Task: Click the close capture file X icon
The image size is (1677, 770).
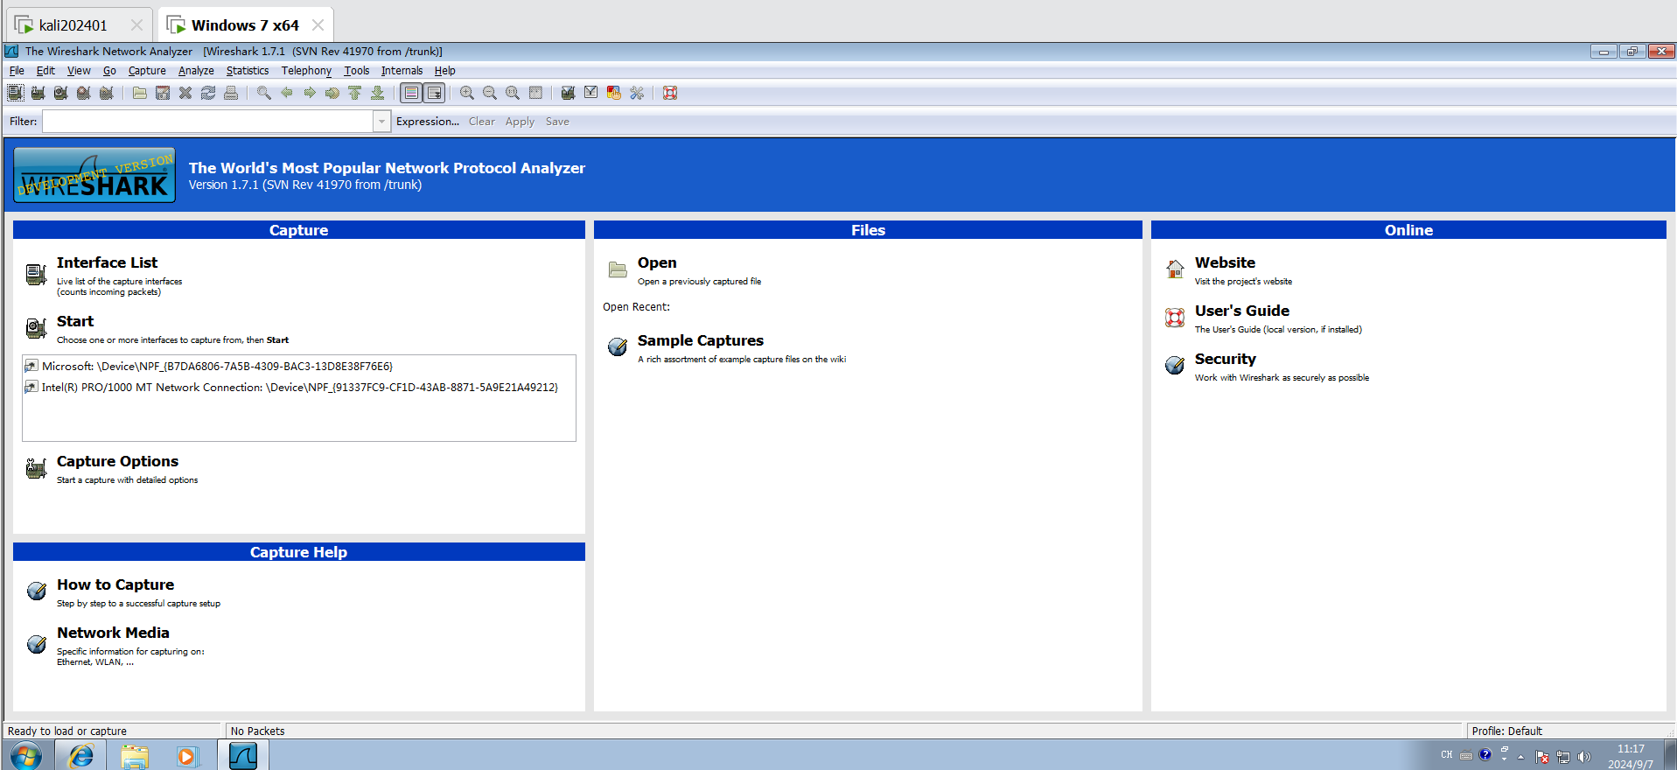Action: [x=185, y=93]
